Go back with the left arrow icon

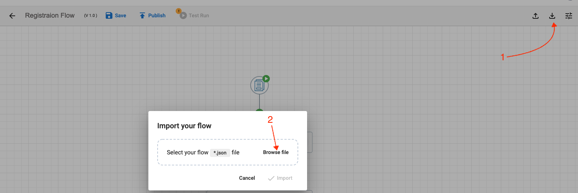coord(12,16)
